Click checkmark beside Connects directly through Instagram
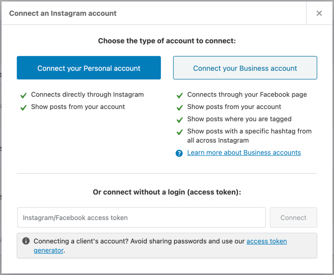Screen dimensions: 334x275 [23, 95]
